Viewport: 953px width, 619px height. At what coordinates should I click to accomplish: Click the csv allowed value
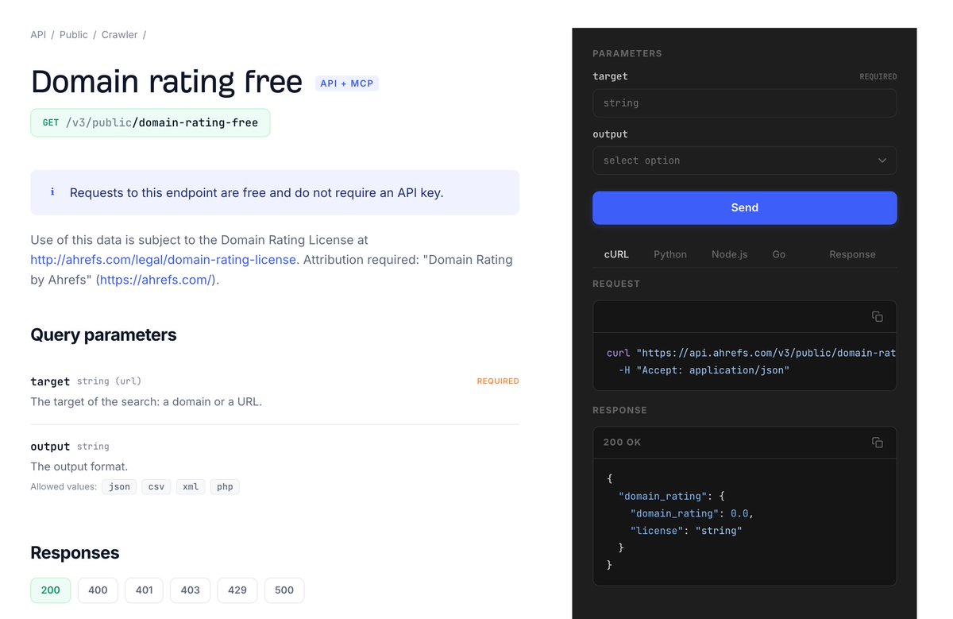[x=156, y=487]
